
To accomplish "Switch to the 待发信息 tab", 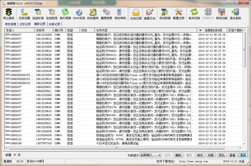I will tap(10, 24).
